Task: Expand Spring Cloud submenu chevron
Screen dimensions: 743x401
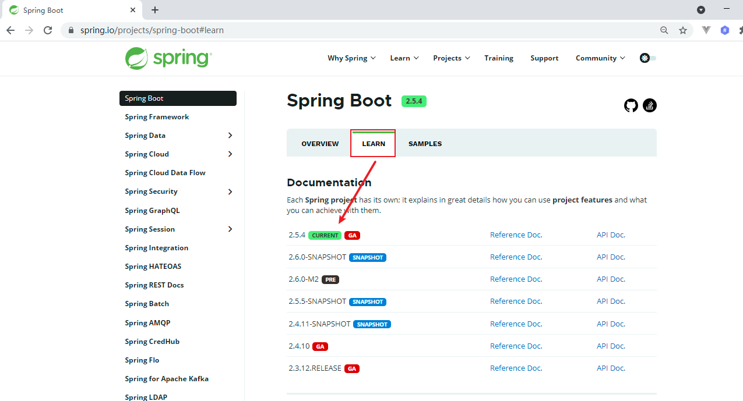Action: coord(230,154)
